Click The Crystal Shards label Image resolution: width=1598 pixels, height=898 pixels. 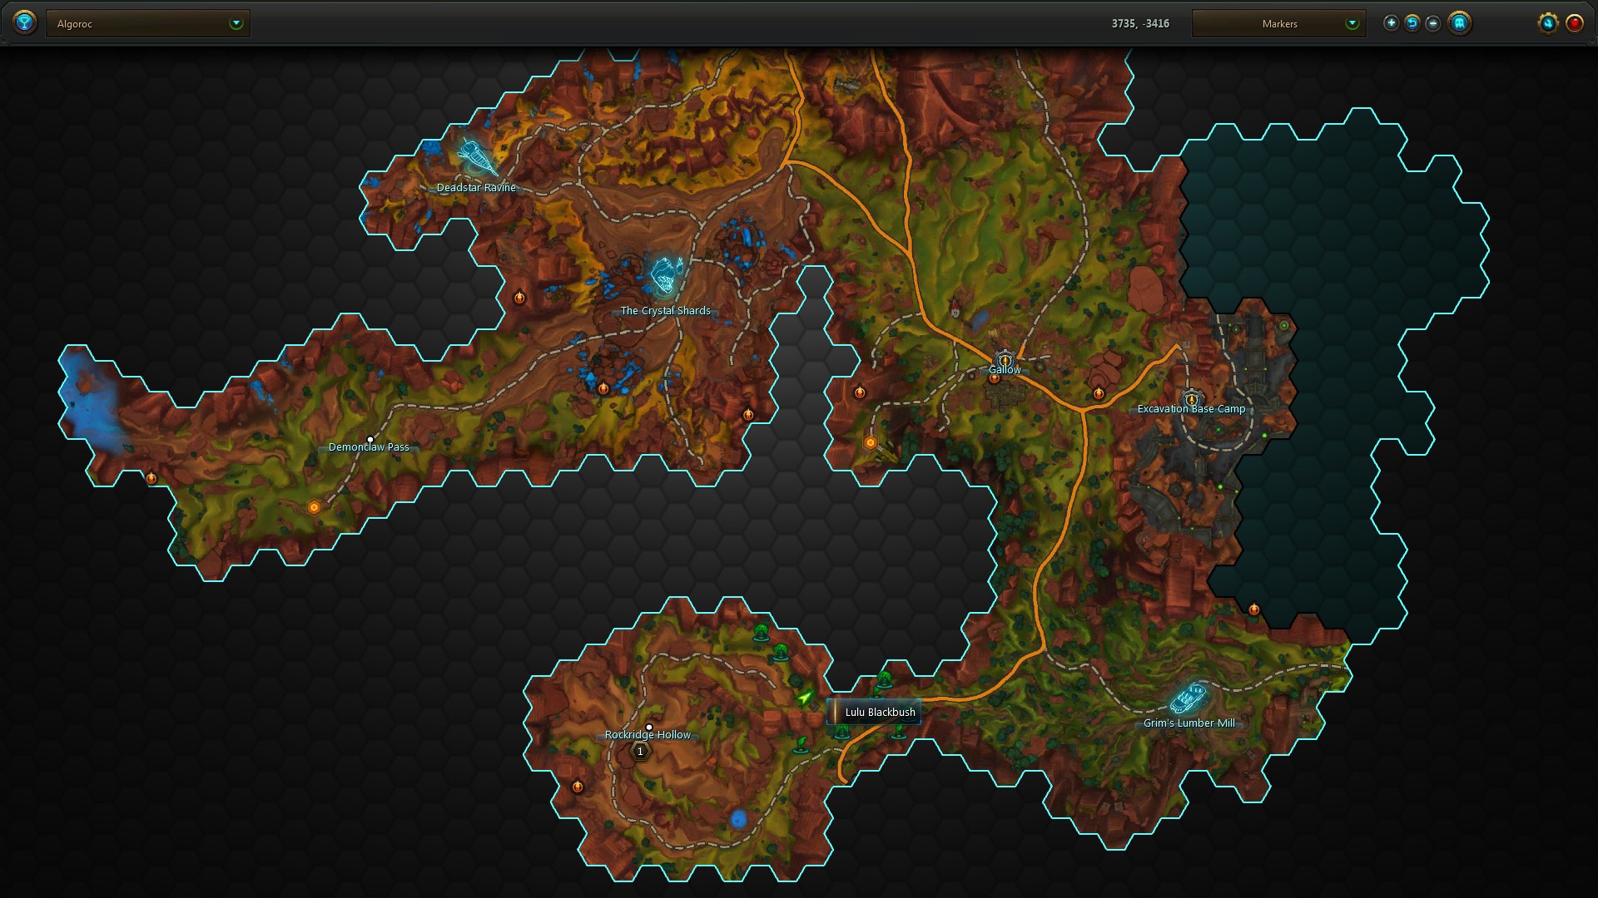(665, 310)
